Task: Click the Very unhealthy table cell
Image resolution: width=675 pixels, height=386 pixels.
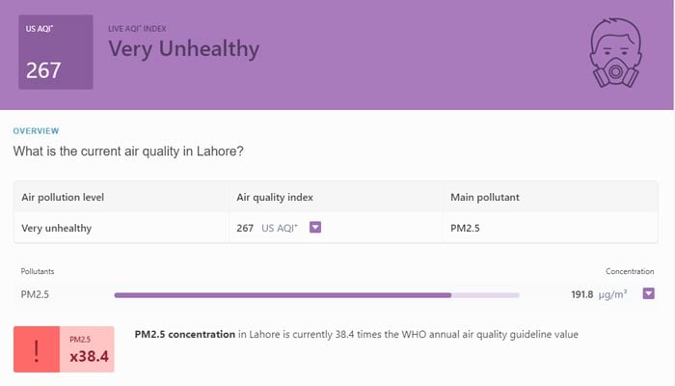Action: (x=63, y=229)
